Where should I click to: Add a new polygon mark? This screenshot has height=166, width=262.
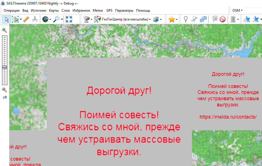(203, 19)
